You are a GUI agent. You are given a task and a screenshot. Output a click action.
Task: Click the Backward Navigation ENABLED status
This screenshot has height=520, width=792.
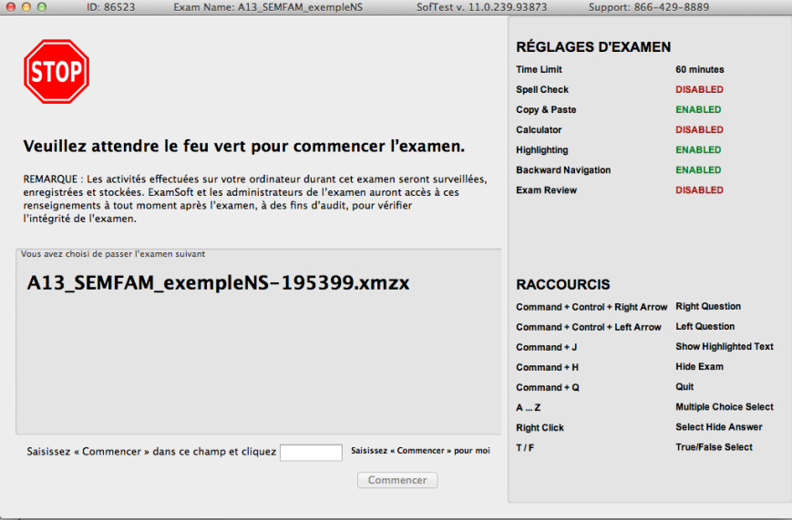[x=698, y=170]
